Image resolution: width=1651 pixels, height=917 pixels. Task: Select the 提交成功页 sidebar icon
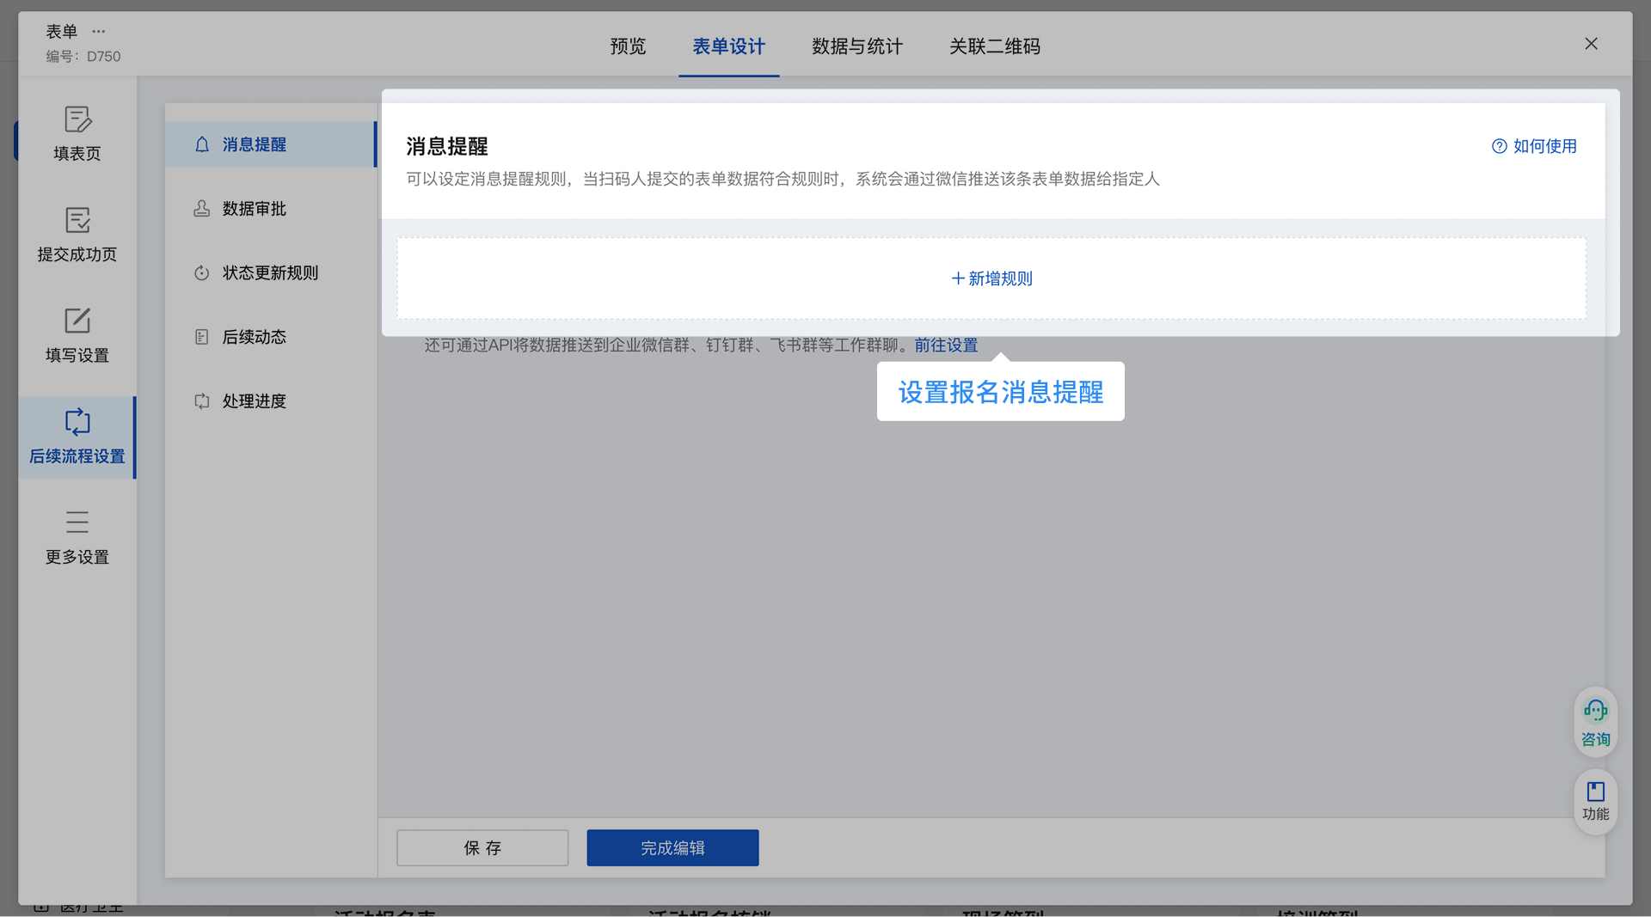click(x=77, y=221)
